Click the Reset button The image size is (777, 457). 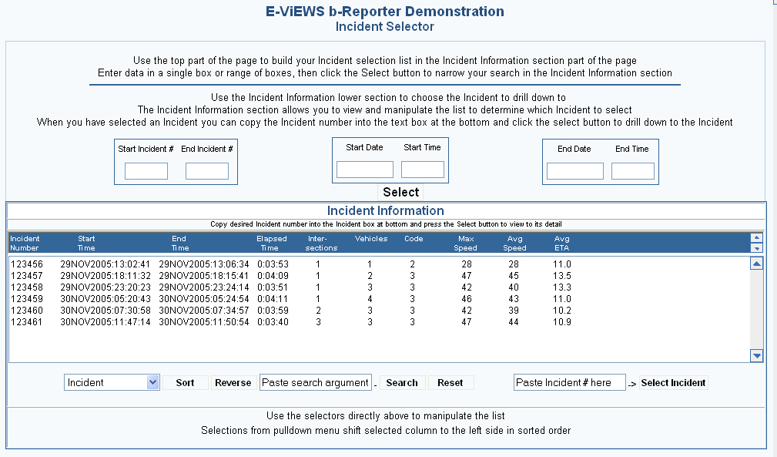(450, 382)
